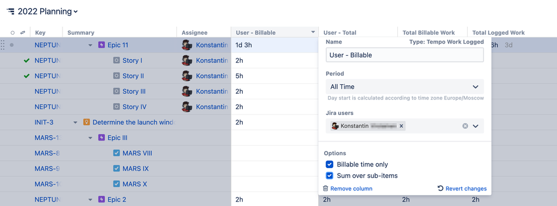Expand the Jira users dropdown chevron

point(476,126)
